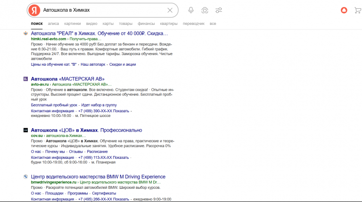Open Отзывы sitelink of ЦОВ
The height and width of the screenshot is (202, 362).
(x=76, y=152)
